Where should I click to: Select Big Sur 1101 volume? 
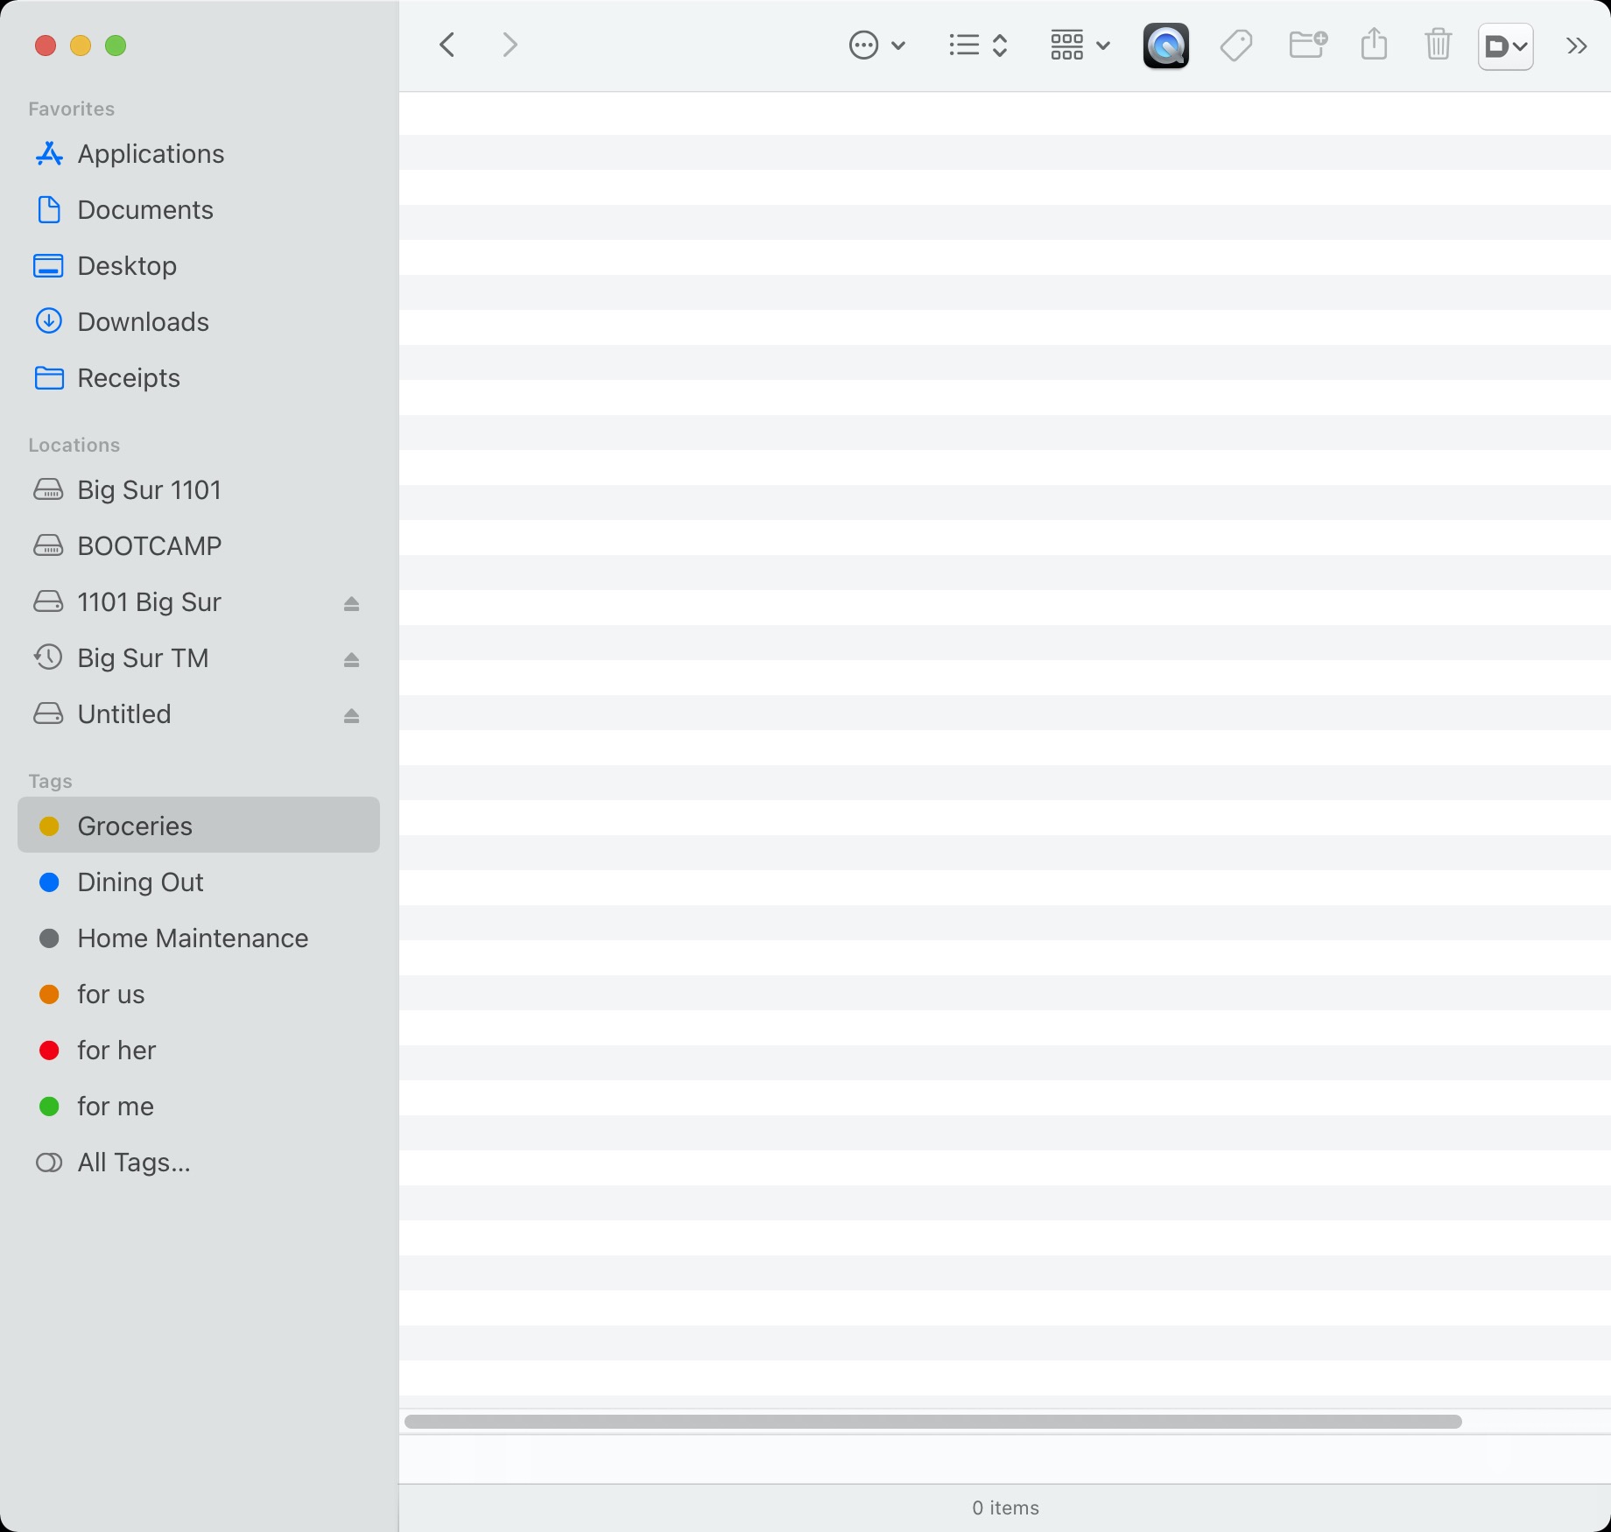[x=199, y=490]
